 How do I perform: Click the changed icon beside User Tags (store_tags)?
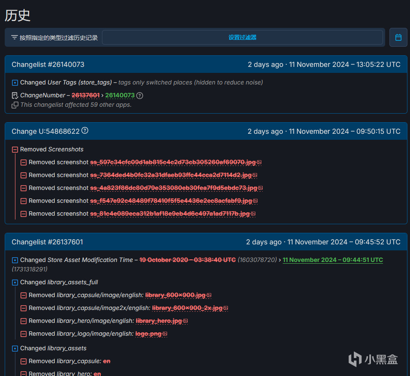(15, 83)
